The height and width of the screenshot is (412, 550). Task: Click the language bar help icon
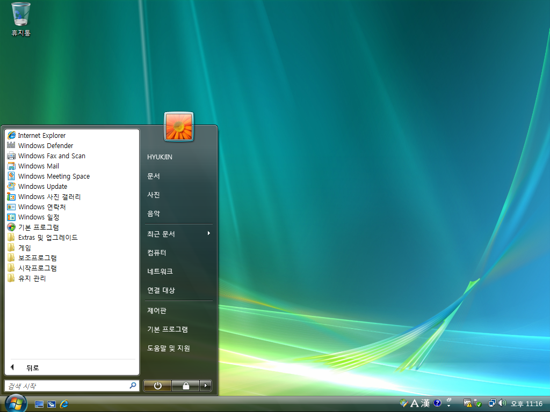click(x=437, y=403)
